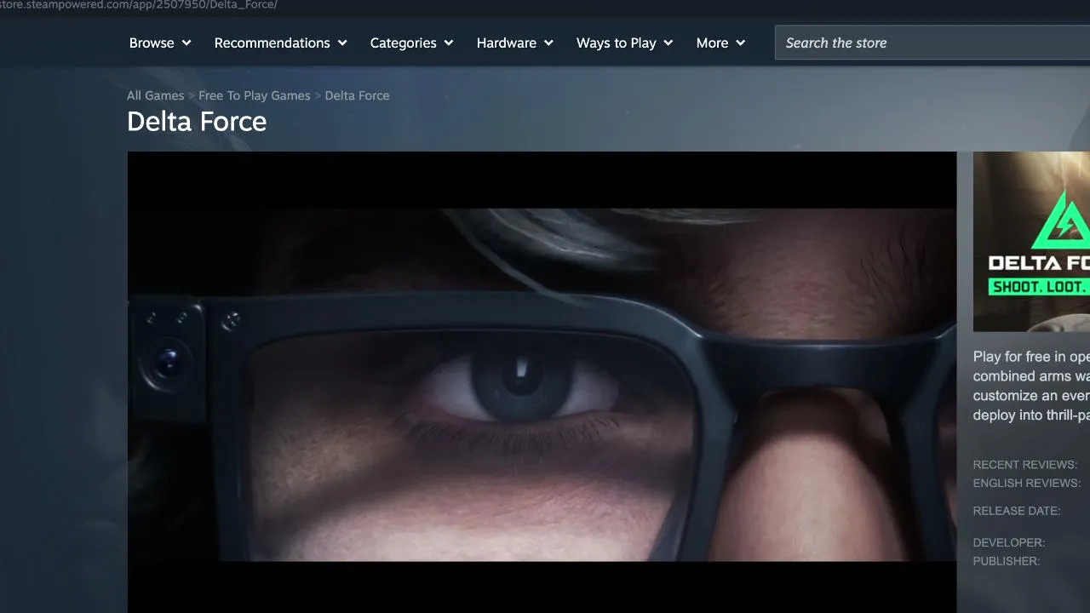Expand the Ways to Play chevron
The height and width of the screenshot is (613, 1090).
[668, 43]
